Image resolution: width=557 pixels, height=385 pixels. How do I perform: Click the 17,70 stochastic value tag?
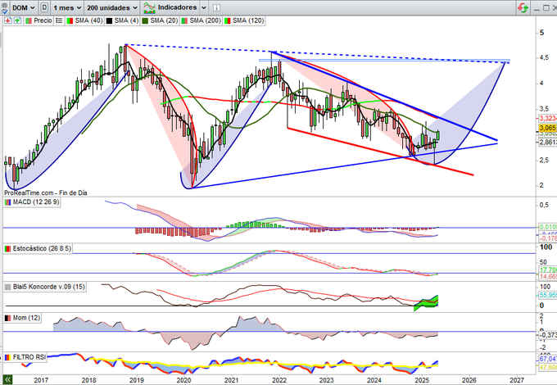(547, 270)
